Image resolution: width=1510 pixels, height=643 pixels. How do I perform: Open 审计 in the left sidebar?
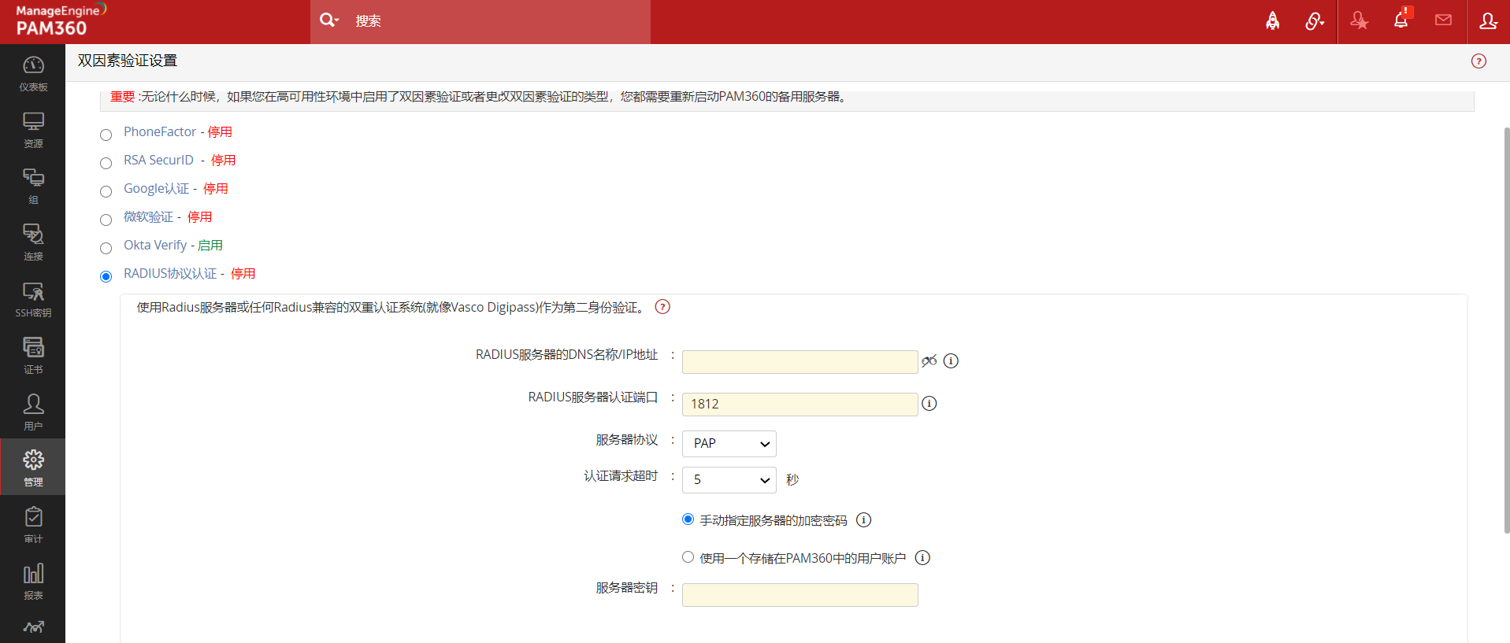click(x=33, y=525)
